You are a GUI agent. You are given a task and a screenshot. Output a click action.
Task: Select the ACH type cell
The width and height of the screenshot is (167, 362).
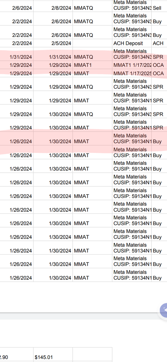click(159, 43)
